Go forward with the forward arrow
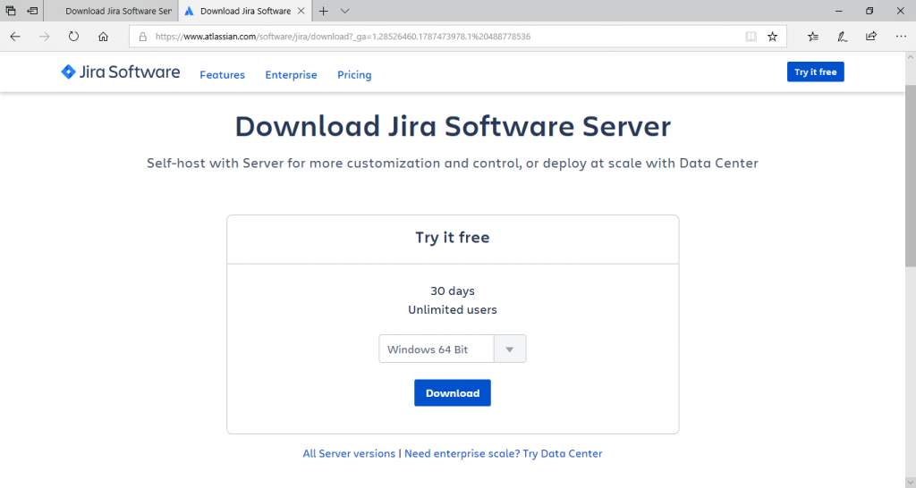 pos(45,36)
